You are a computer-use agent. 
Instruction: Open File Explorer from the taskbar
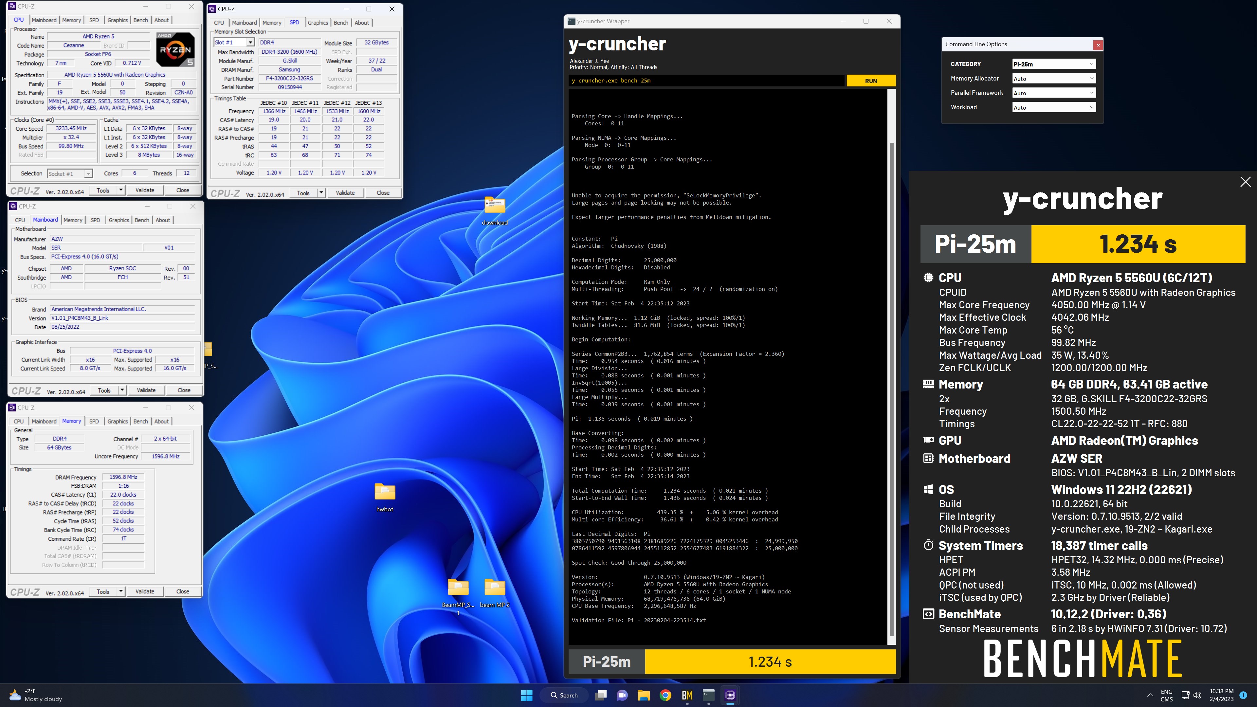click(x=644, y=695)
